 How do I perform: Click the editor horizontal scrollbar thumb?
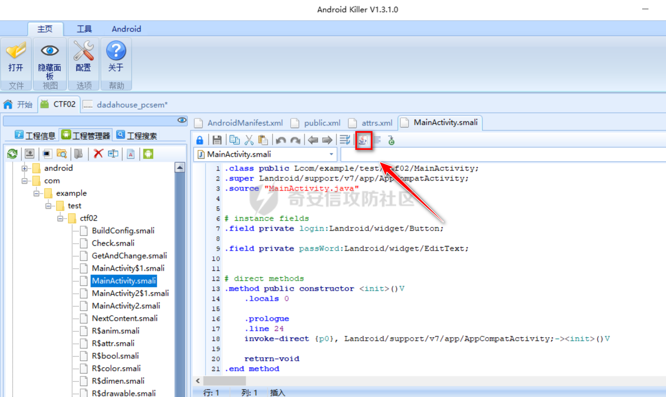(x=225, y=381)
